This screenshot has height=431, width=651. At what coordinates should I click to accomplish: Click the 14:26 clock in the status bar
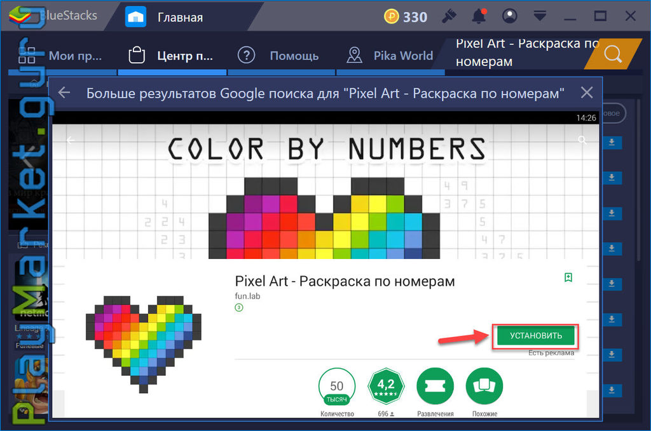[x=586, y=117]
